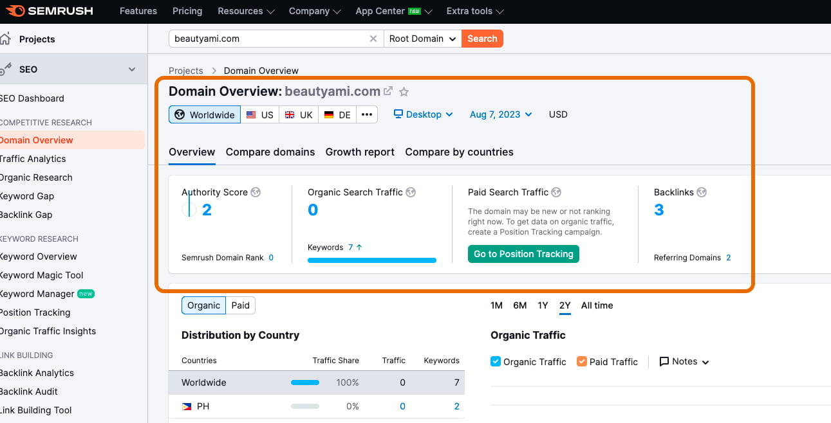Click globe icon next to Organic Search Traffic
The image size is (831, 423).
(411, 192)
